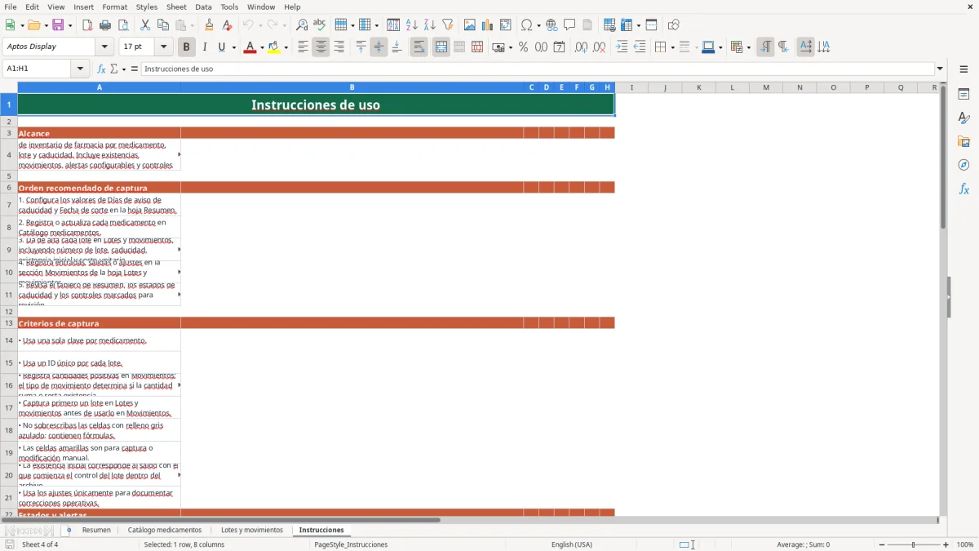Expand the Open document dropdown arrow
Screen dimensions: 979x551
pyautogui.click(x=45, y=25)
